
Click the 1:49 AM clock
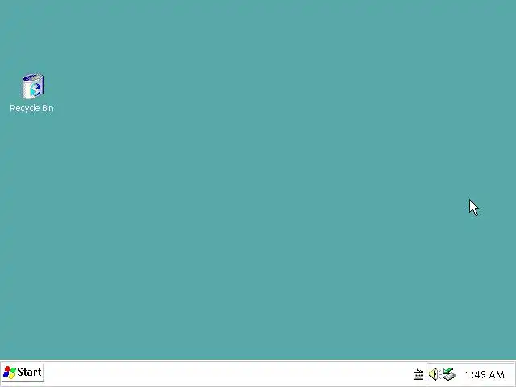(x=485, y=374)
